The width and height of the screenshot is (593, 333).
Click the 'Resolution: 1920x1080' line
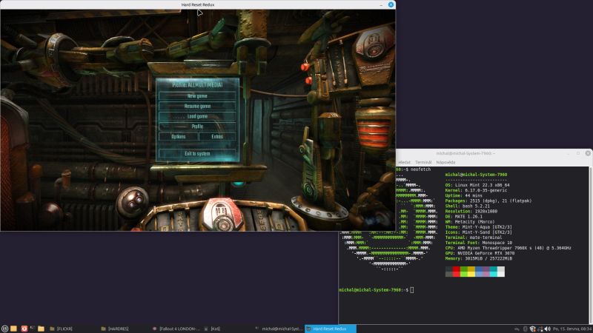471,212
